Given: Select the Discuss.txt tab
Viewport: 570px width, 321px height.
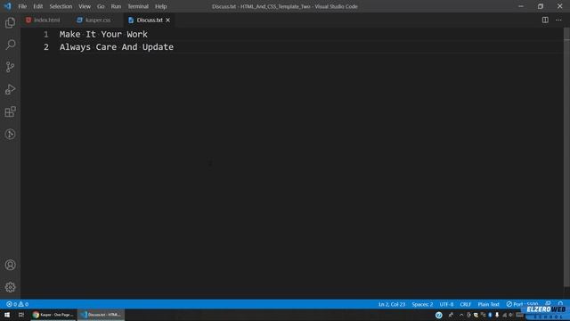Looking at the screenshot, I should point(149,20).
